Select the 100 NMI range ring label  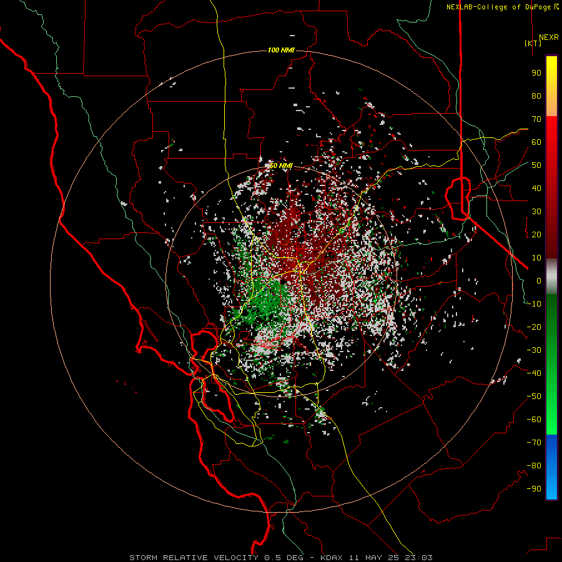[x=281, y=50]
